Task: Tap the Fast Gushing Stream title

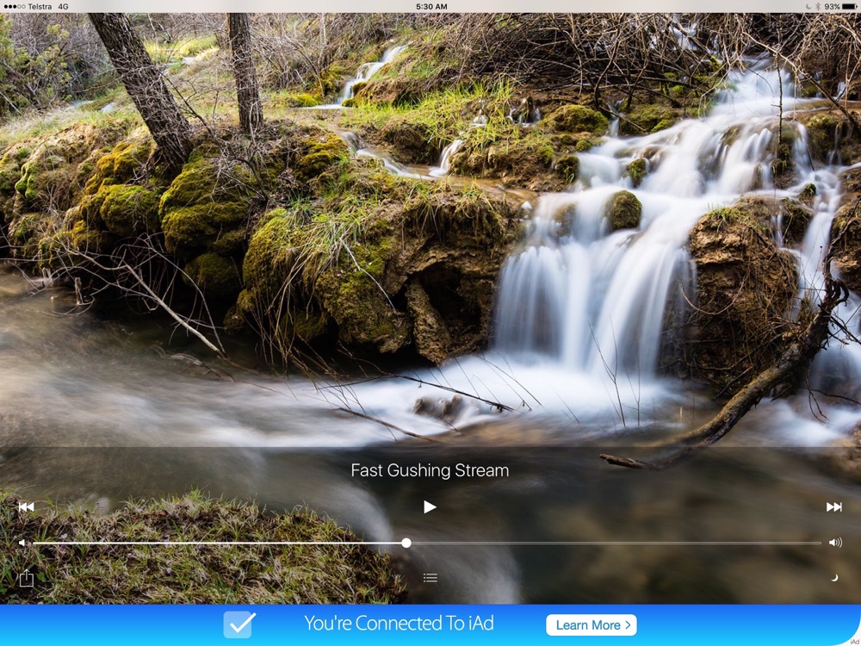Action: [x=430, y=471]
